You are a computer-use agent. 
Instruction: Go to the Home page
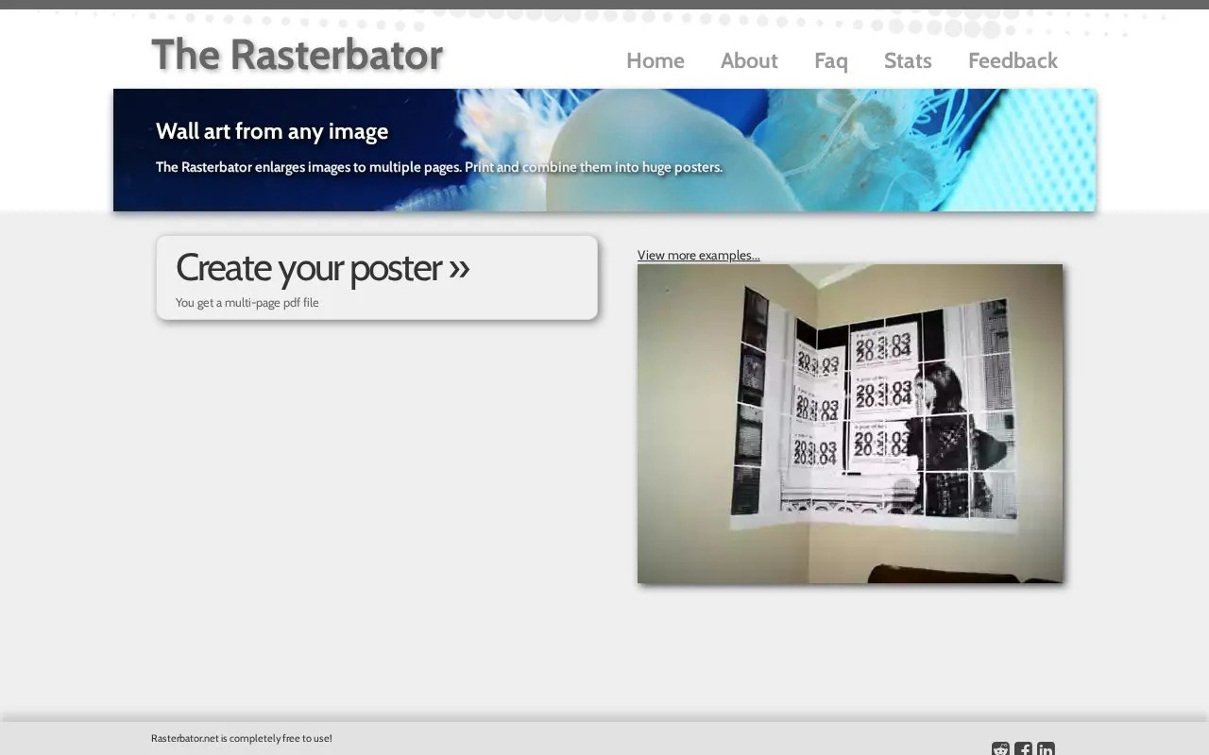tap(656, 60)
